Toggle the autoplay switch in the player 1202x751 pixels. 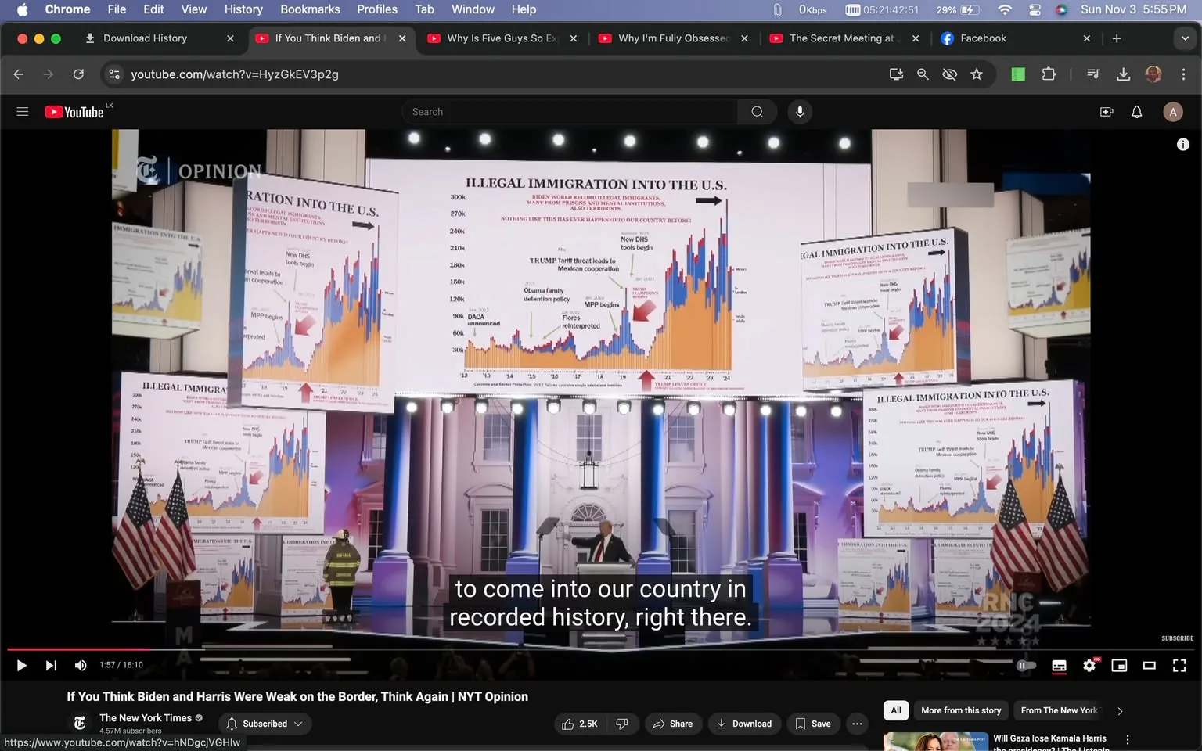1025,665
